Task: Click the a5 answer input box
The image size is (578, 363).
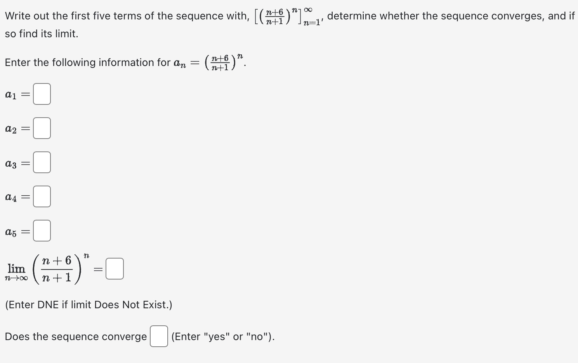Action: [x=42, y=230]
